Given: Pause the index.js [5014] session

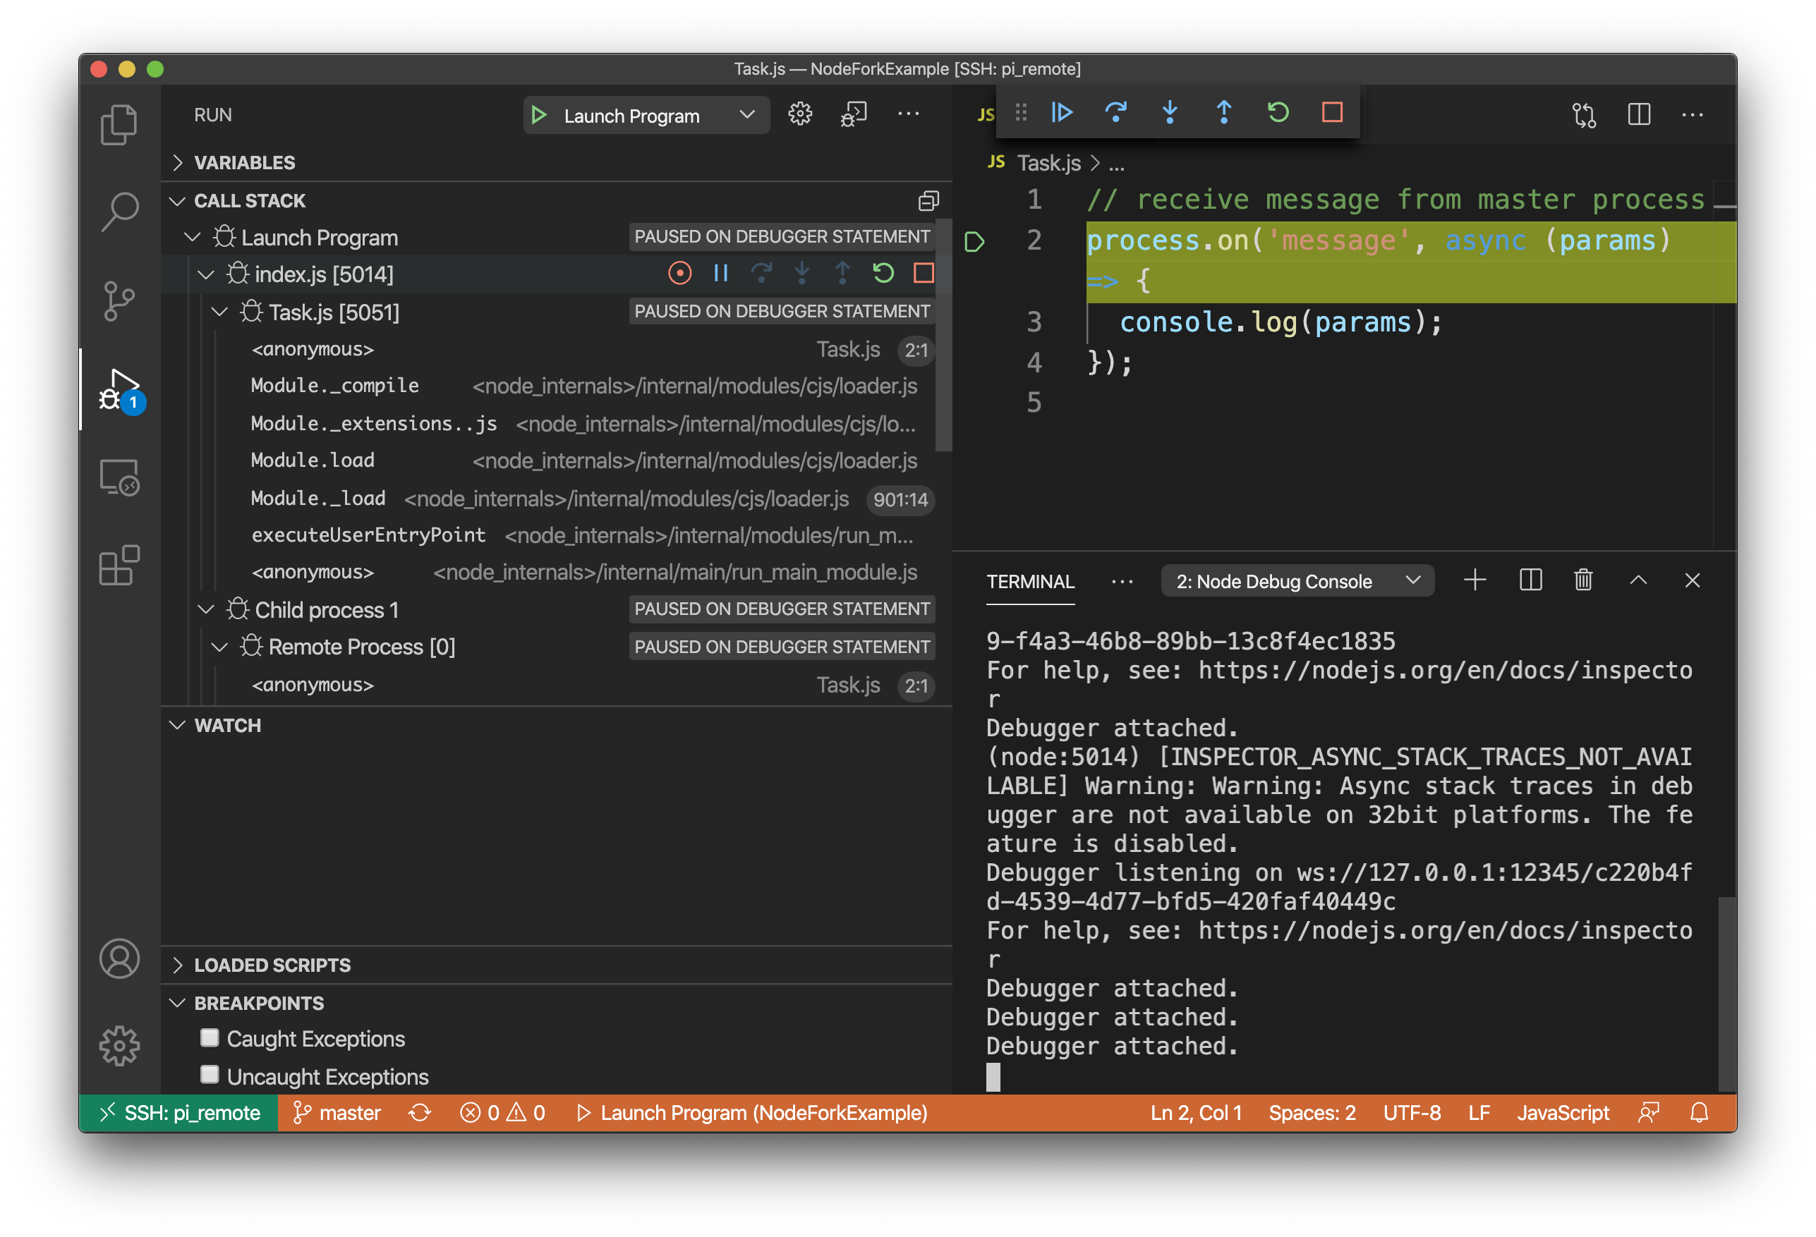Looking at the screenshot, I should (720, 274).
